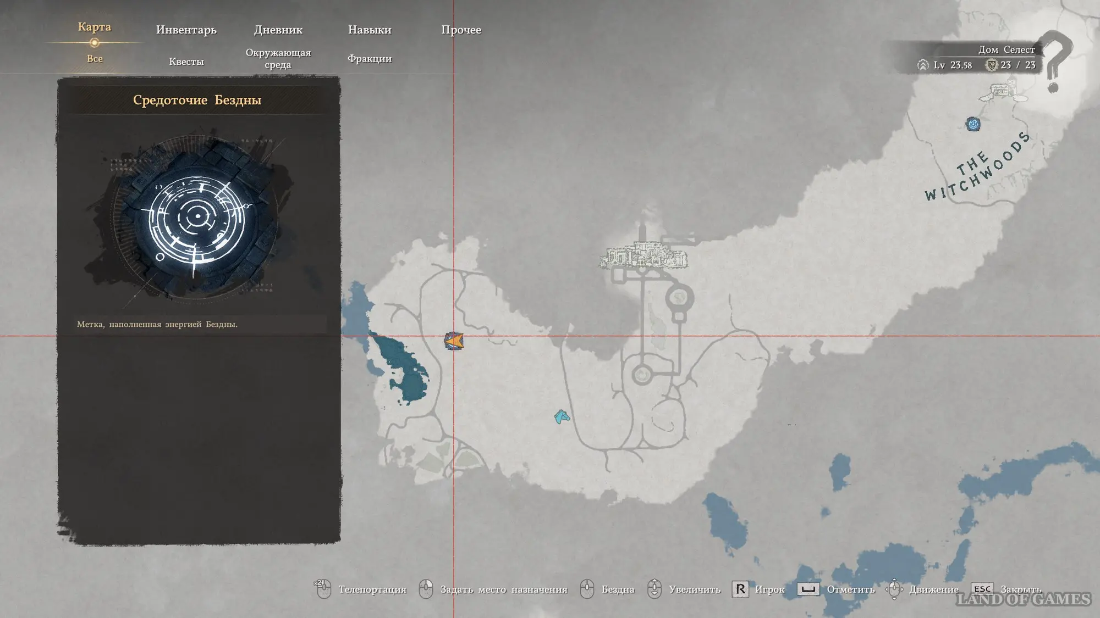1100x618 pixels.
Task: Switch to the Дневник tab
Action: pos(278,30)
